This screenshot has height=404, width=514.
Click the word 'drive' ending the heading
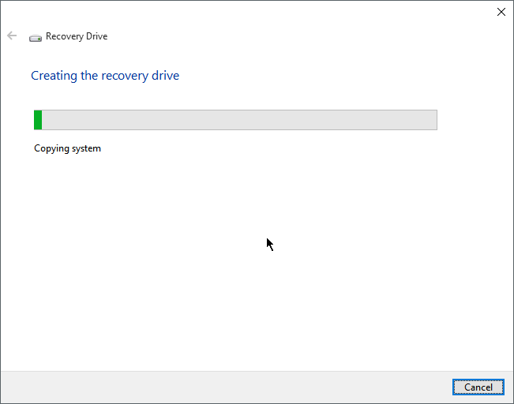point(165,76)
